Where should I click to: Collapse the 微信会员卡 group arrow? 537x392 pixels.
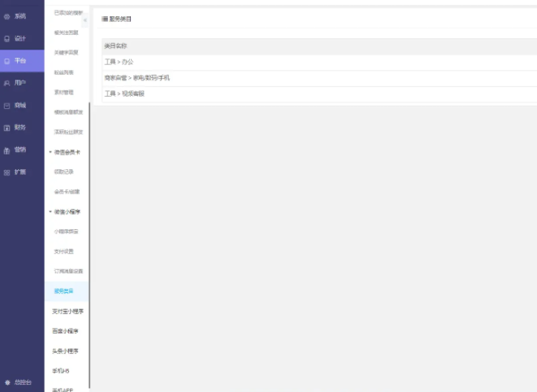(50, 152)
